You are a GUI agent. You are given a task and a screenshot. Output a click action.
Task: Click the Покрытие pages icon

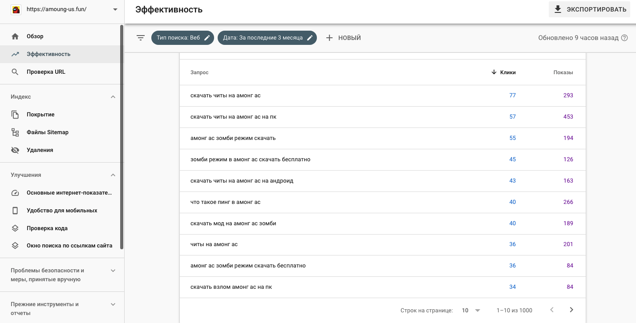[x=15, y=115]
